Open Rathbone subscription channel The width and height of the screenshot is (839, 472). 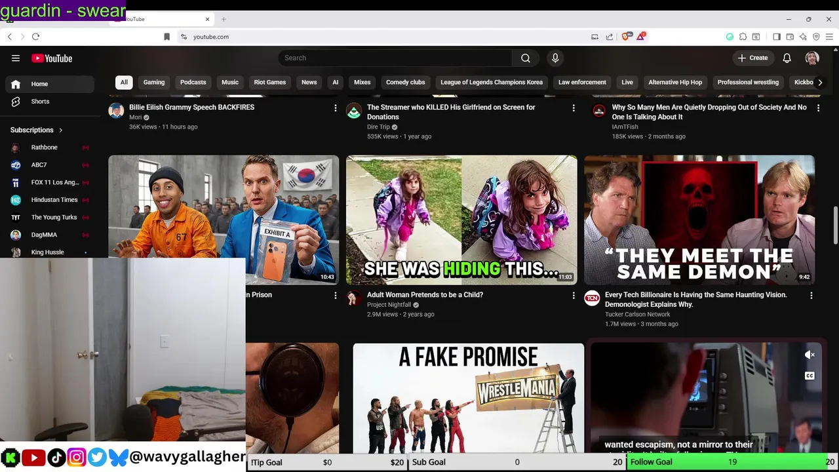[50, 147]
